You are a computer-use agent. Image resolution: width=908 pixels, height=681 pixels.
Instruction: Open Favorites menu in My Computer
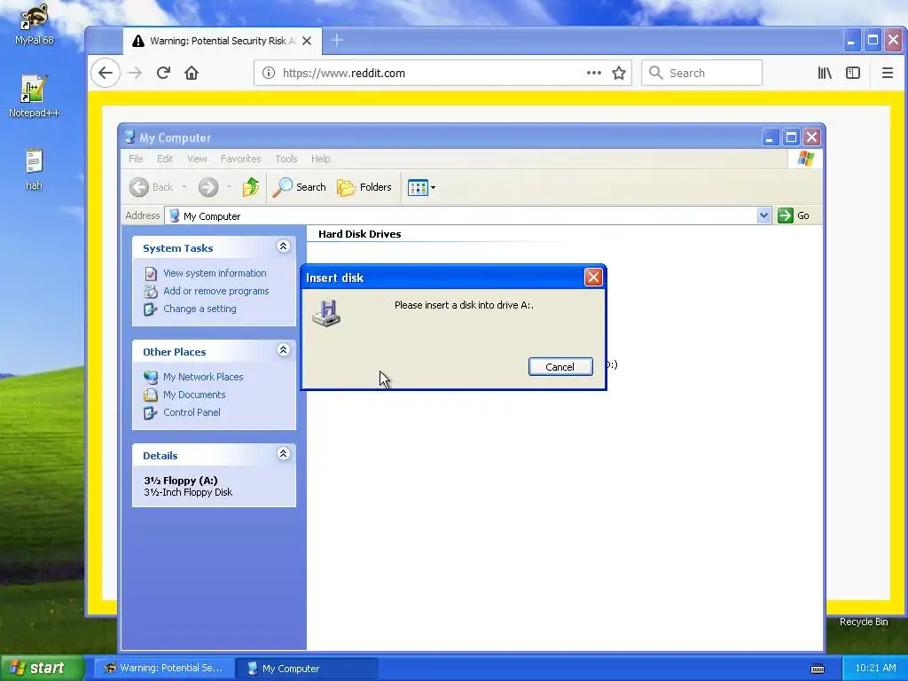[x=241, y=159]
